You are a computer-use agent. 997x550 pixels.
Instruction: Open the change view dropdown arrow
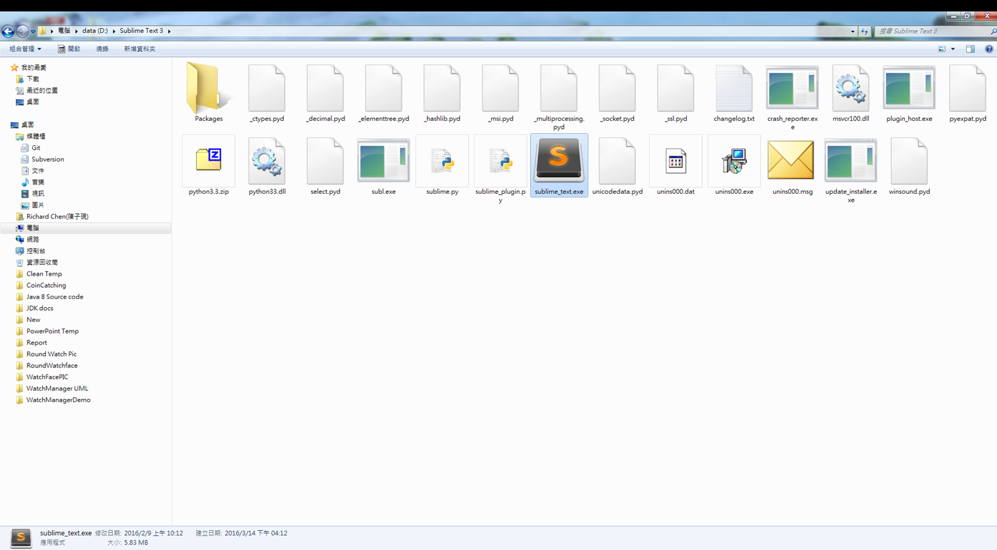(952, 49)
